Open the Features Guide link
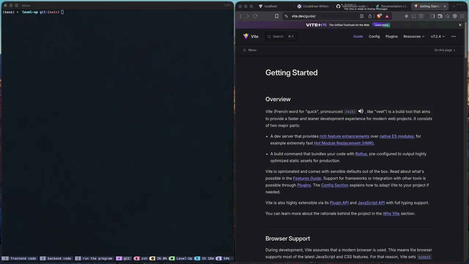This screenshot has width=469, height=264. (307, 178)
